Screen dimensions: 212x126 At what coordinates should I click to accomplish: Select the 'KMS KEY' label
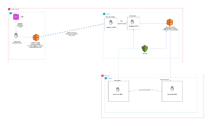click(145, 54)
